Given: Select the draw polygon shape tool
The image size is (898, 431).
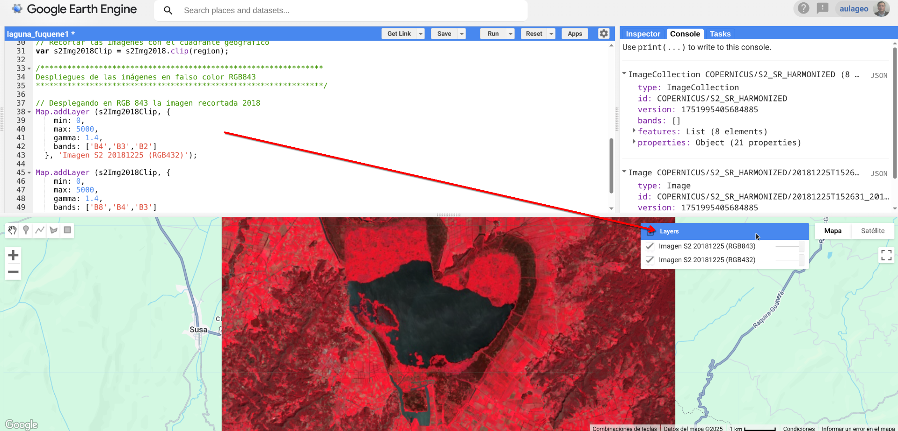Looking at the screenshot, I should click(x=54, y=230).
